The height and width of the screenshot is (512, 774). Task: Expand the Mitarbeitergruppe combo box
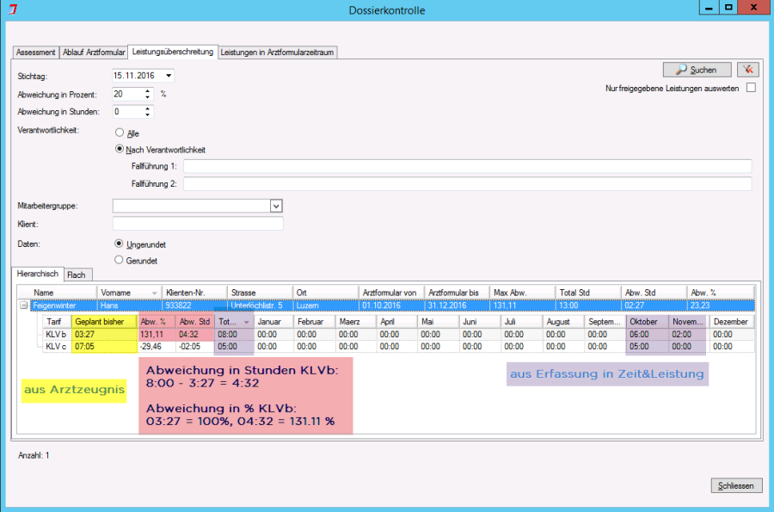pos(276,206)
